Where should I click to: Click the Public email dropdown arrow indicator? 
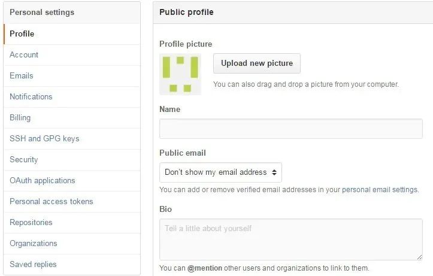pos(274,172)
